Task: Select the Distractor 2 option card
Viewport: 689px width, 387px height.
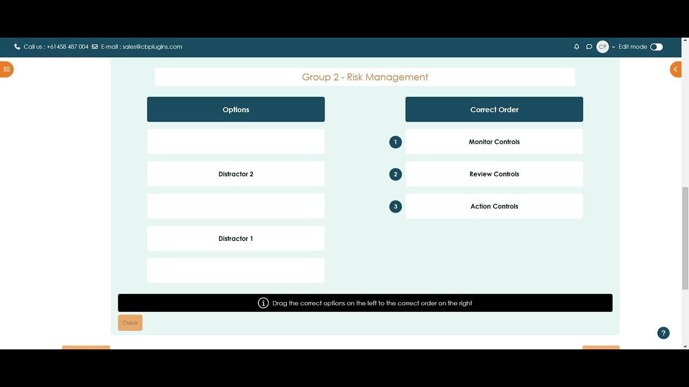Action: coord(236,174)
